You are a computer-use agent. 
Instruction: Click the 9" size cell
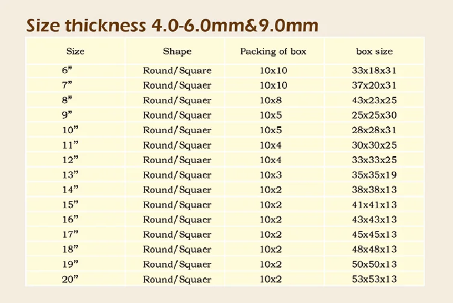(67, 115)
